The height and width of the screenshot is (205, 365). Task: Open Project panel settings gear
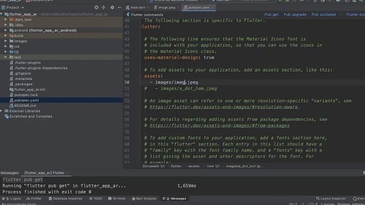pyautogui.click(x=112, y=7)
